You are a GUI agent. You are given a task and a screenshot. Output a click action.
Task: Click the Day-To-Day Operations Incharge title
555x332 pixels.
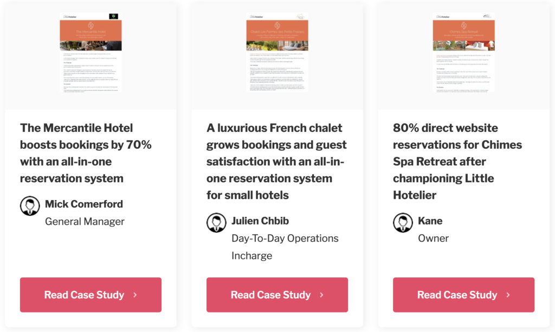[285, 247]
